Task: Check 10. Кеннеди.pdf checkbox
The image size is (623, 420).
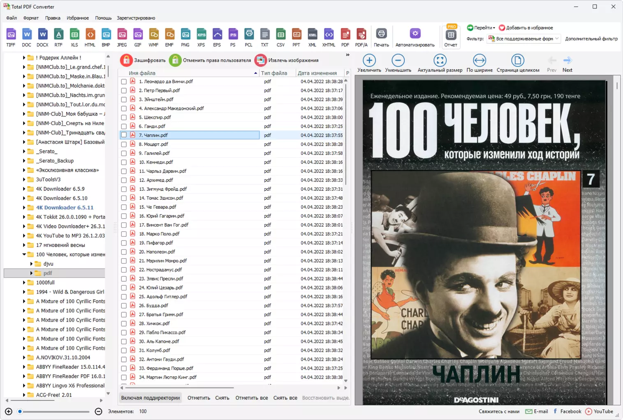Action: click(x=124, y=162)
